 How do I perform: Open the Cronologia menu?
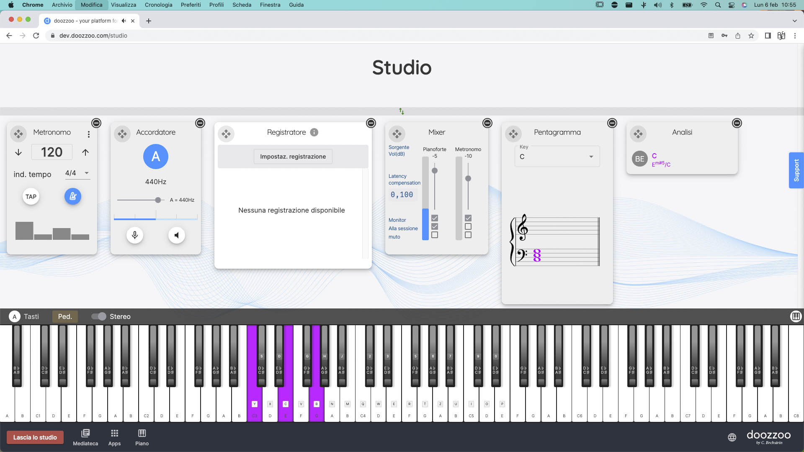click(x=158, y=5)
